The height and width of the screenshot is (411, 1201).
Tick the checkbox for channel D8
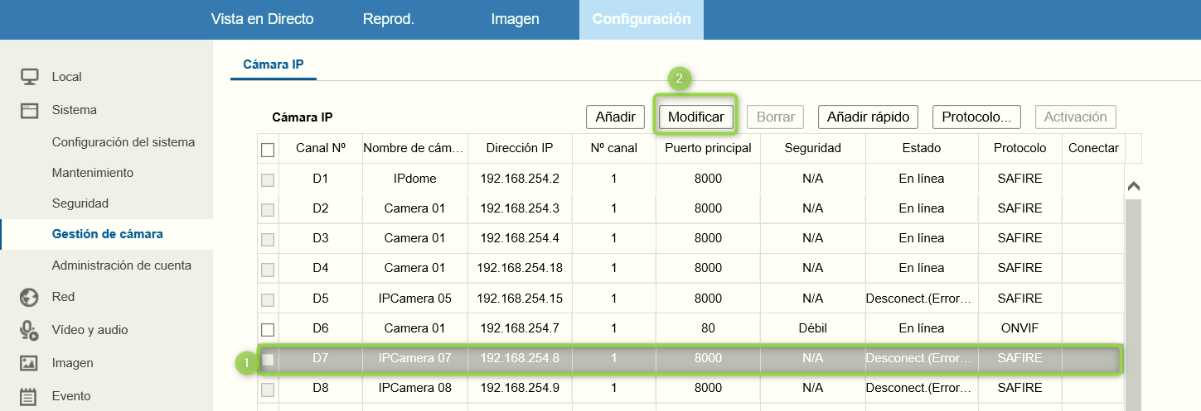268,389
